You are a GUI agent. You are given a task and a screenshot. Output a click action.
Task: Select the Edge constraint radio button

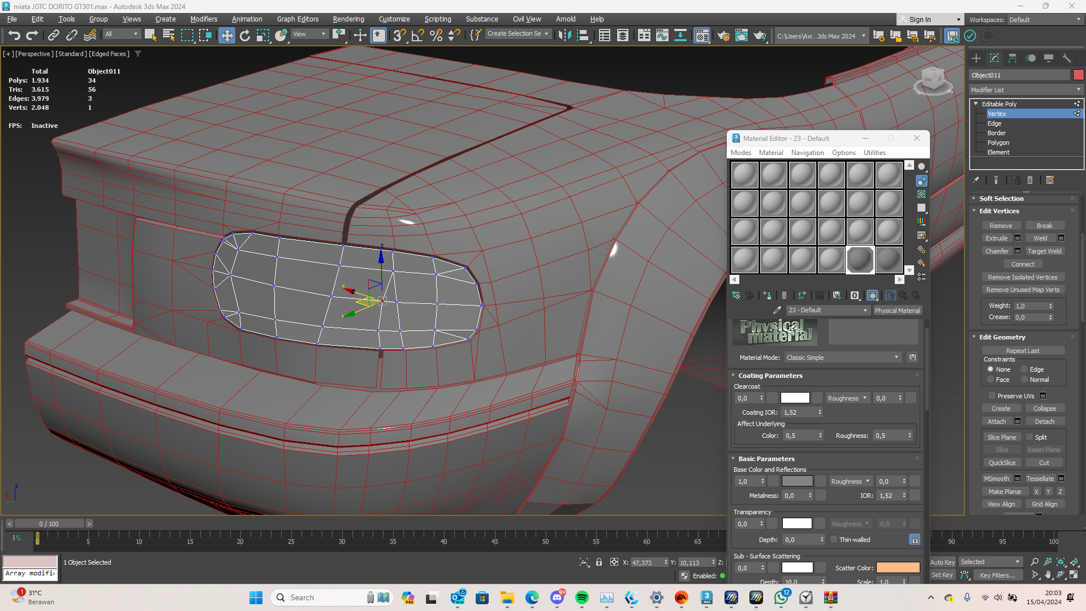point(1024,369)
